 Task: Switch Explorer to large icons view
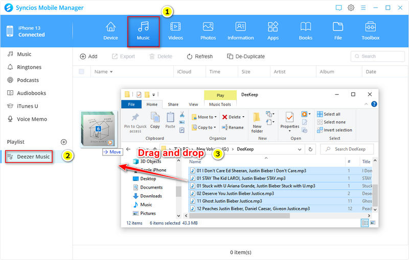373,223
